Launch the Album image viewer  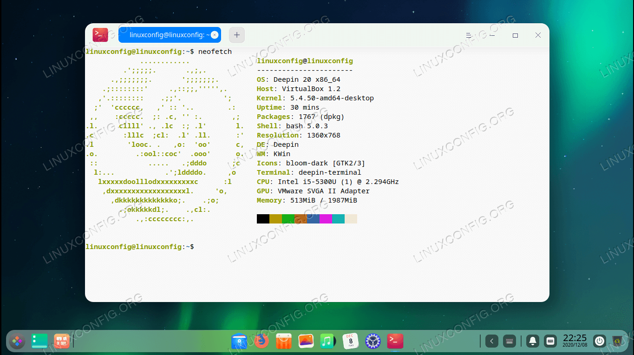point(306,342)
